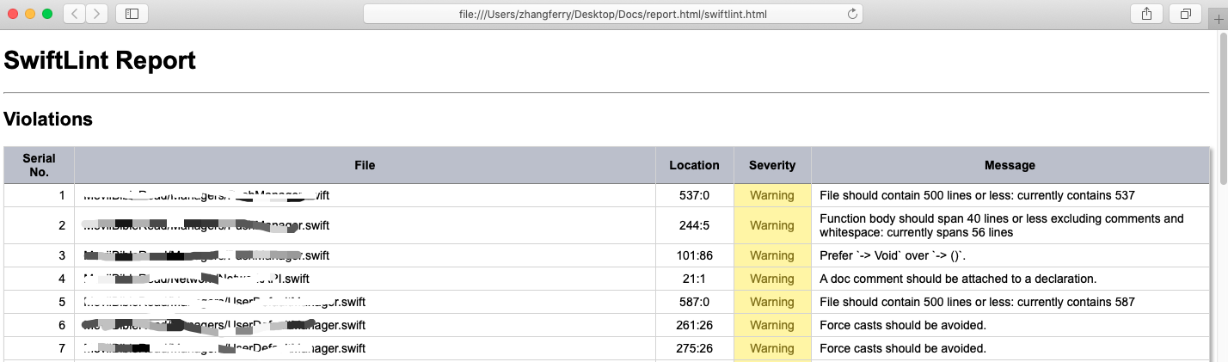Select location cell 537:0
This screenshot has width=1228, height=362.
click(694, 195)
